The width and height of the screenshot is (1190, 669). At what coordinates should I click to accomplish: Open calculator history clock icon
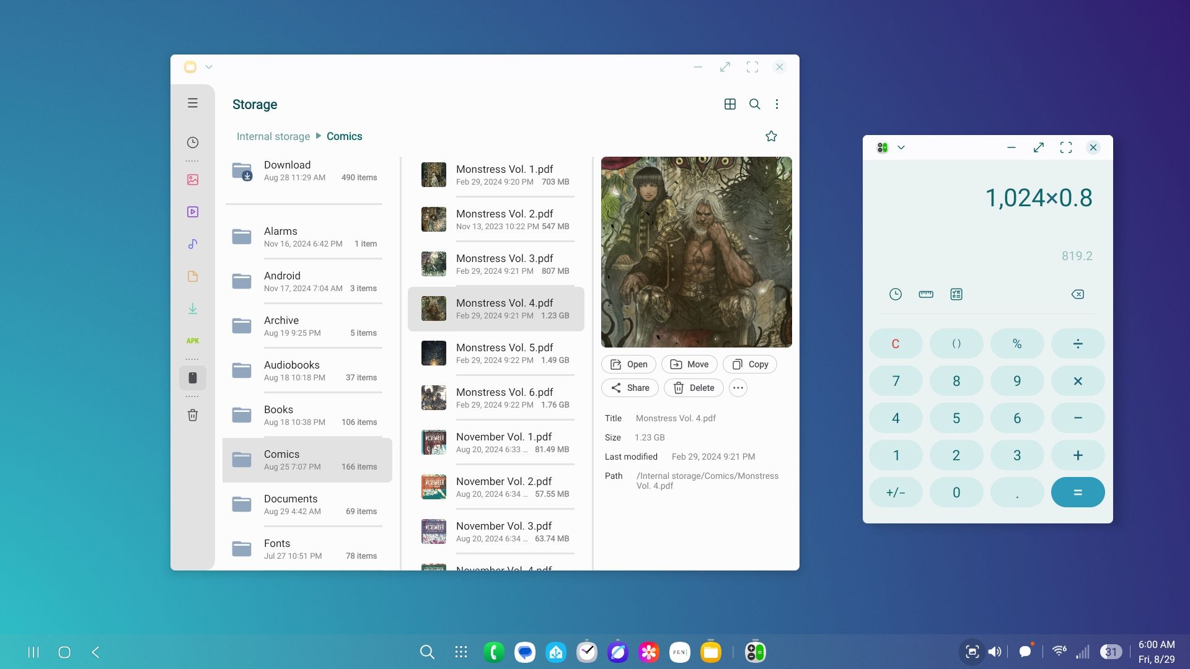click(x=896, y=294)
